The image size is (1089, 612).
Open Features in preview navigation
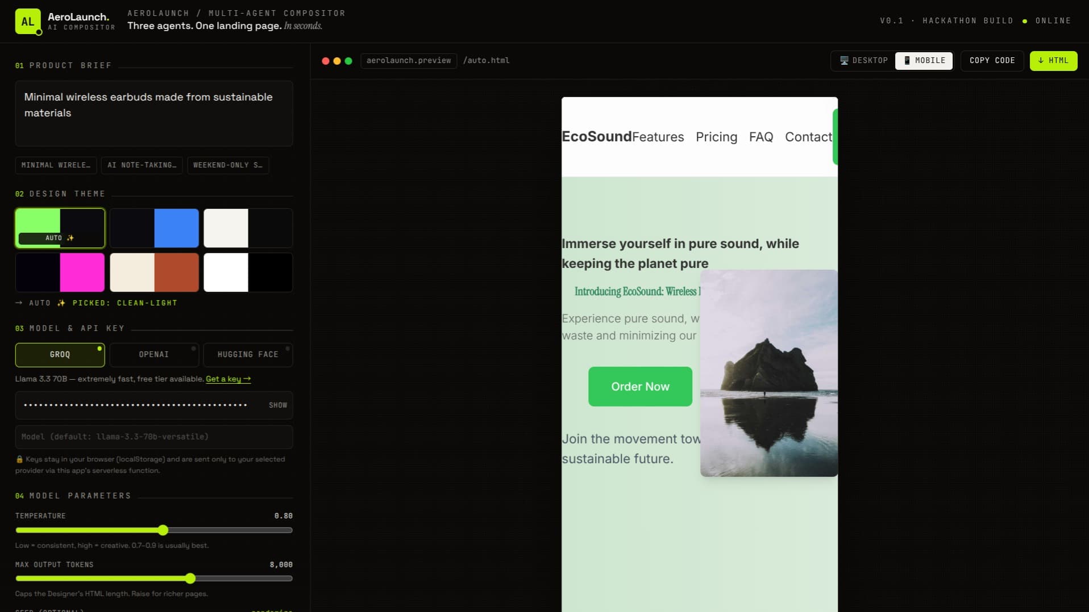point(658,137)
